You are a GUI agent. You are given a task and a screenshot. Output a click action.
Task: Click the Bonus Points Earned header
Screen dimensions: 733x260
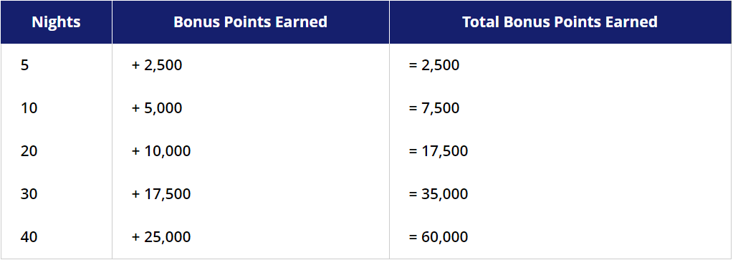251,22
